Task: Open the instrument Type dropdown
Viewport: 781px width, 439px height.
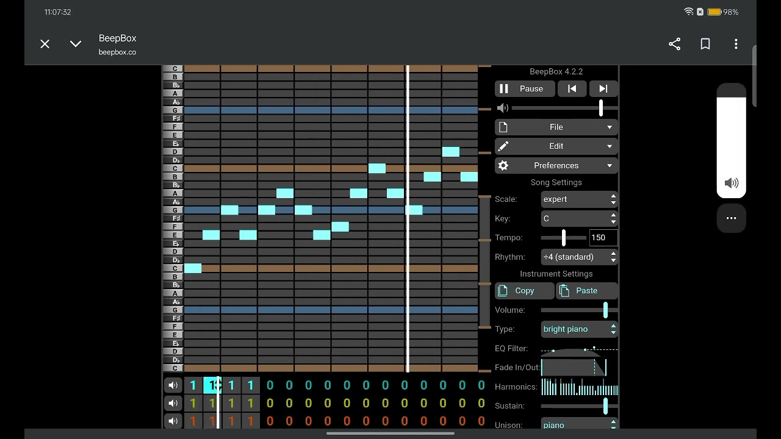Action: click(x=579, y=329)
